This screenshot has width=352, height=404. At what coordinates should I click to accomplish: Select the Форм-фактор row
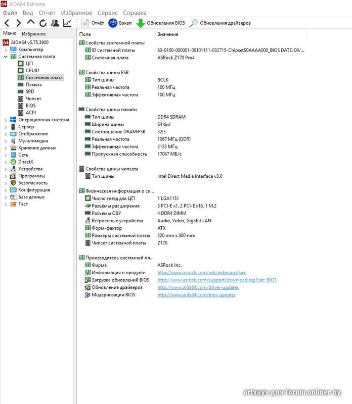[x=125, y=228]
